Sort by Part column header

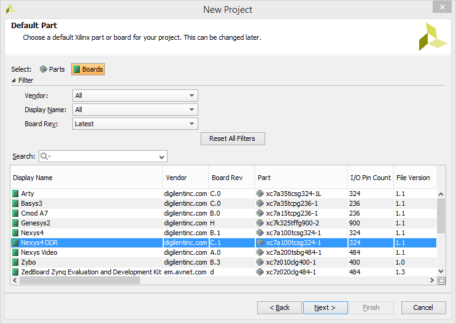pos(301,178)
